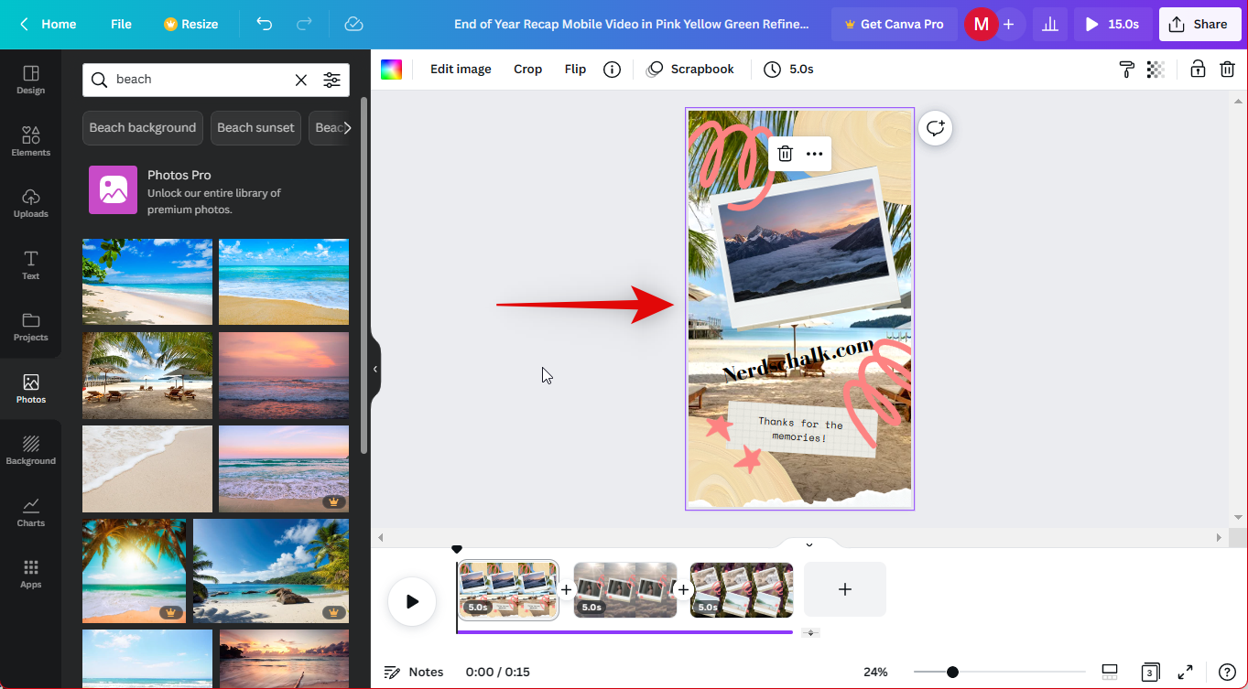
Task: Adjust the zoom slider handle
Action: 952,672
